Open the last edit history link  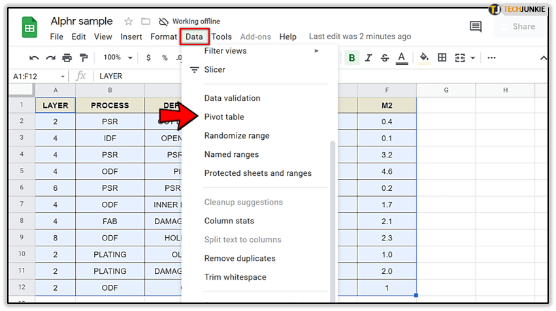click(x=360, y=37)
